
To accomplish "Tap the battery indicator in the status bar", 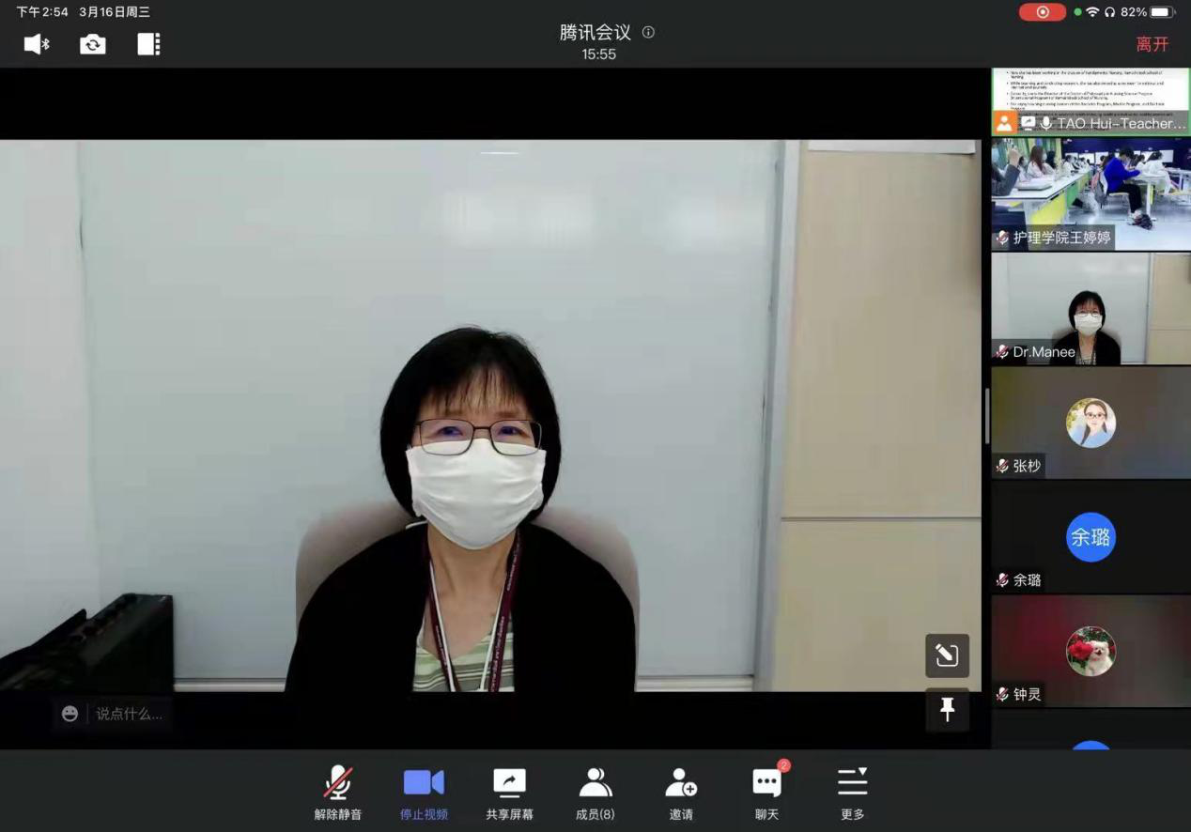I will click(x=1163, y=12).
